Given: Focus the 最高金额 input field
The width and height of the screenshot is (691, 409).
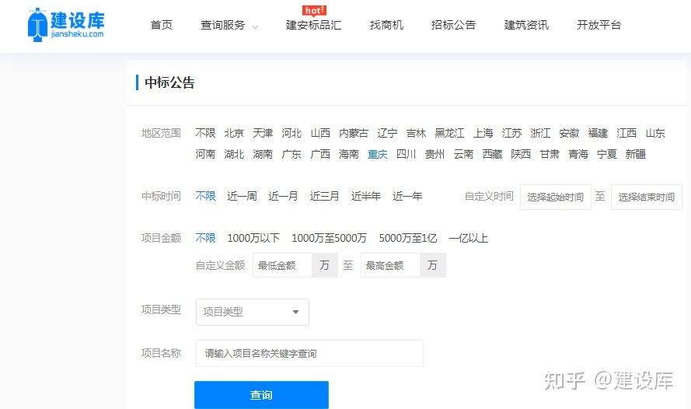Looking at the screenshot, I should click(x=390, y=265).
